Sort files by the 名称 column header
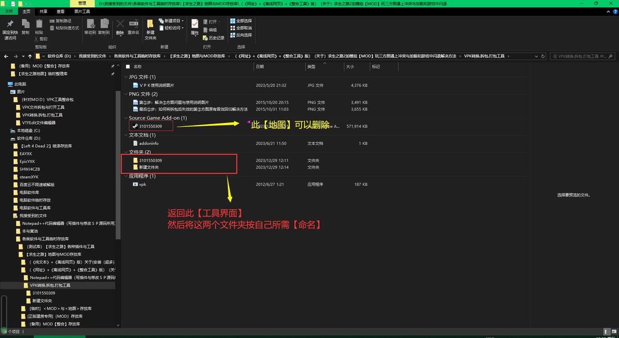Image resolution: width=619 pixels, height=338 pixels. tap(138, 67)
